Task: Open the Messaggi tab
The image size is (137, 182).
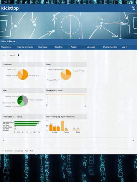Action: pos(91,47)
